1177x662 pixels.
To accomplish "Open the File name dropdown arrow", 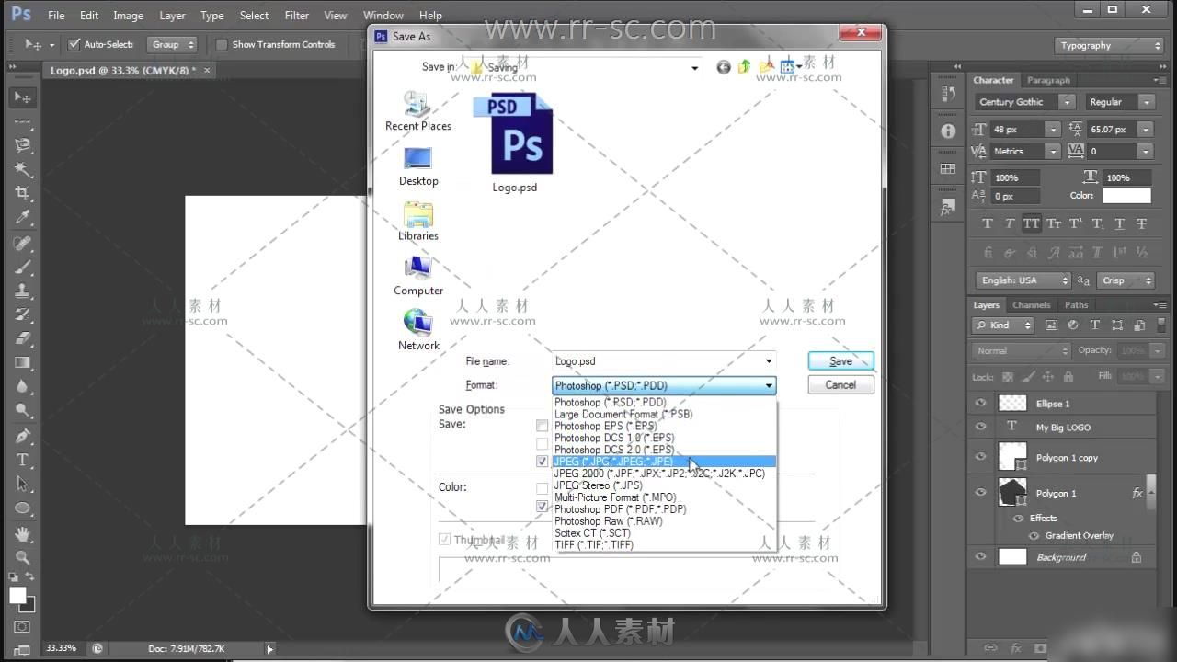I will pyautogui.click(x=769, y=361).
